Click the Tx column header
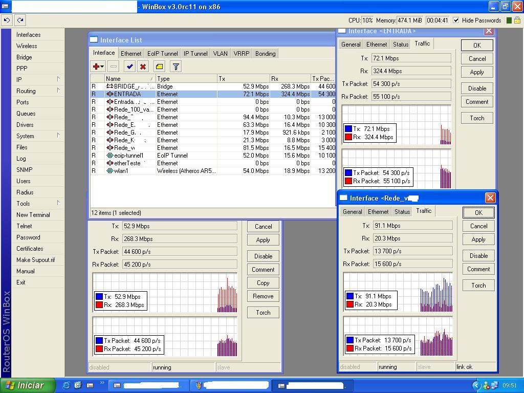Image resolution: width=524 pixels, height=393 pixels. pyautogui.click(x=243, y=78)
